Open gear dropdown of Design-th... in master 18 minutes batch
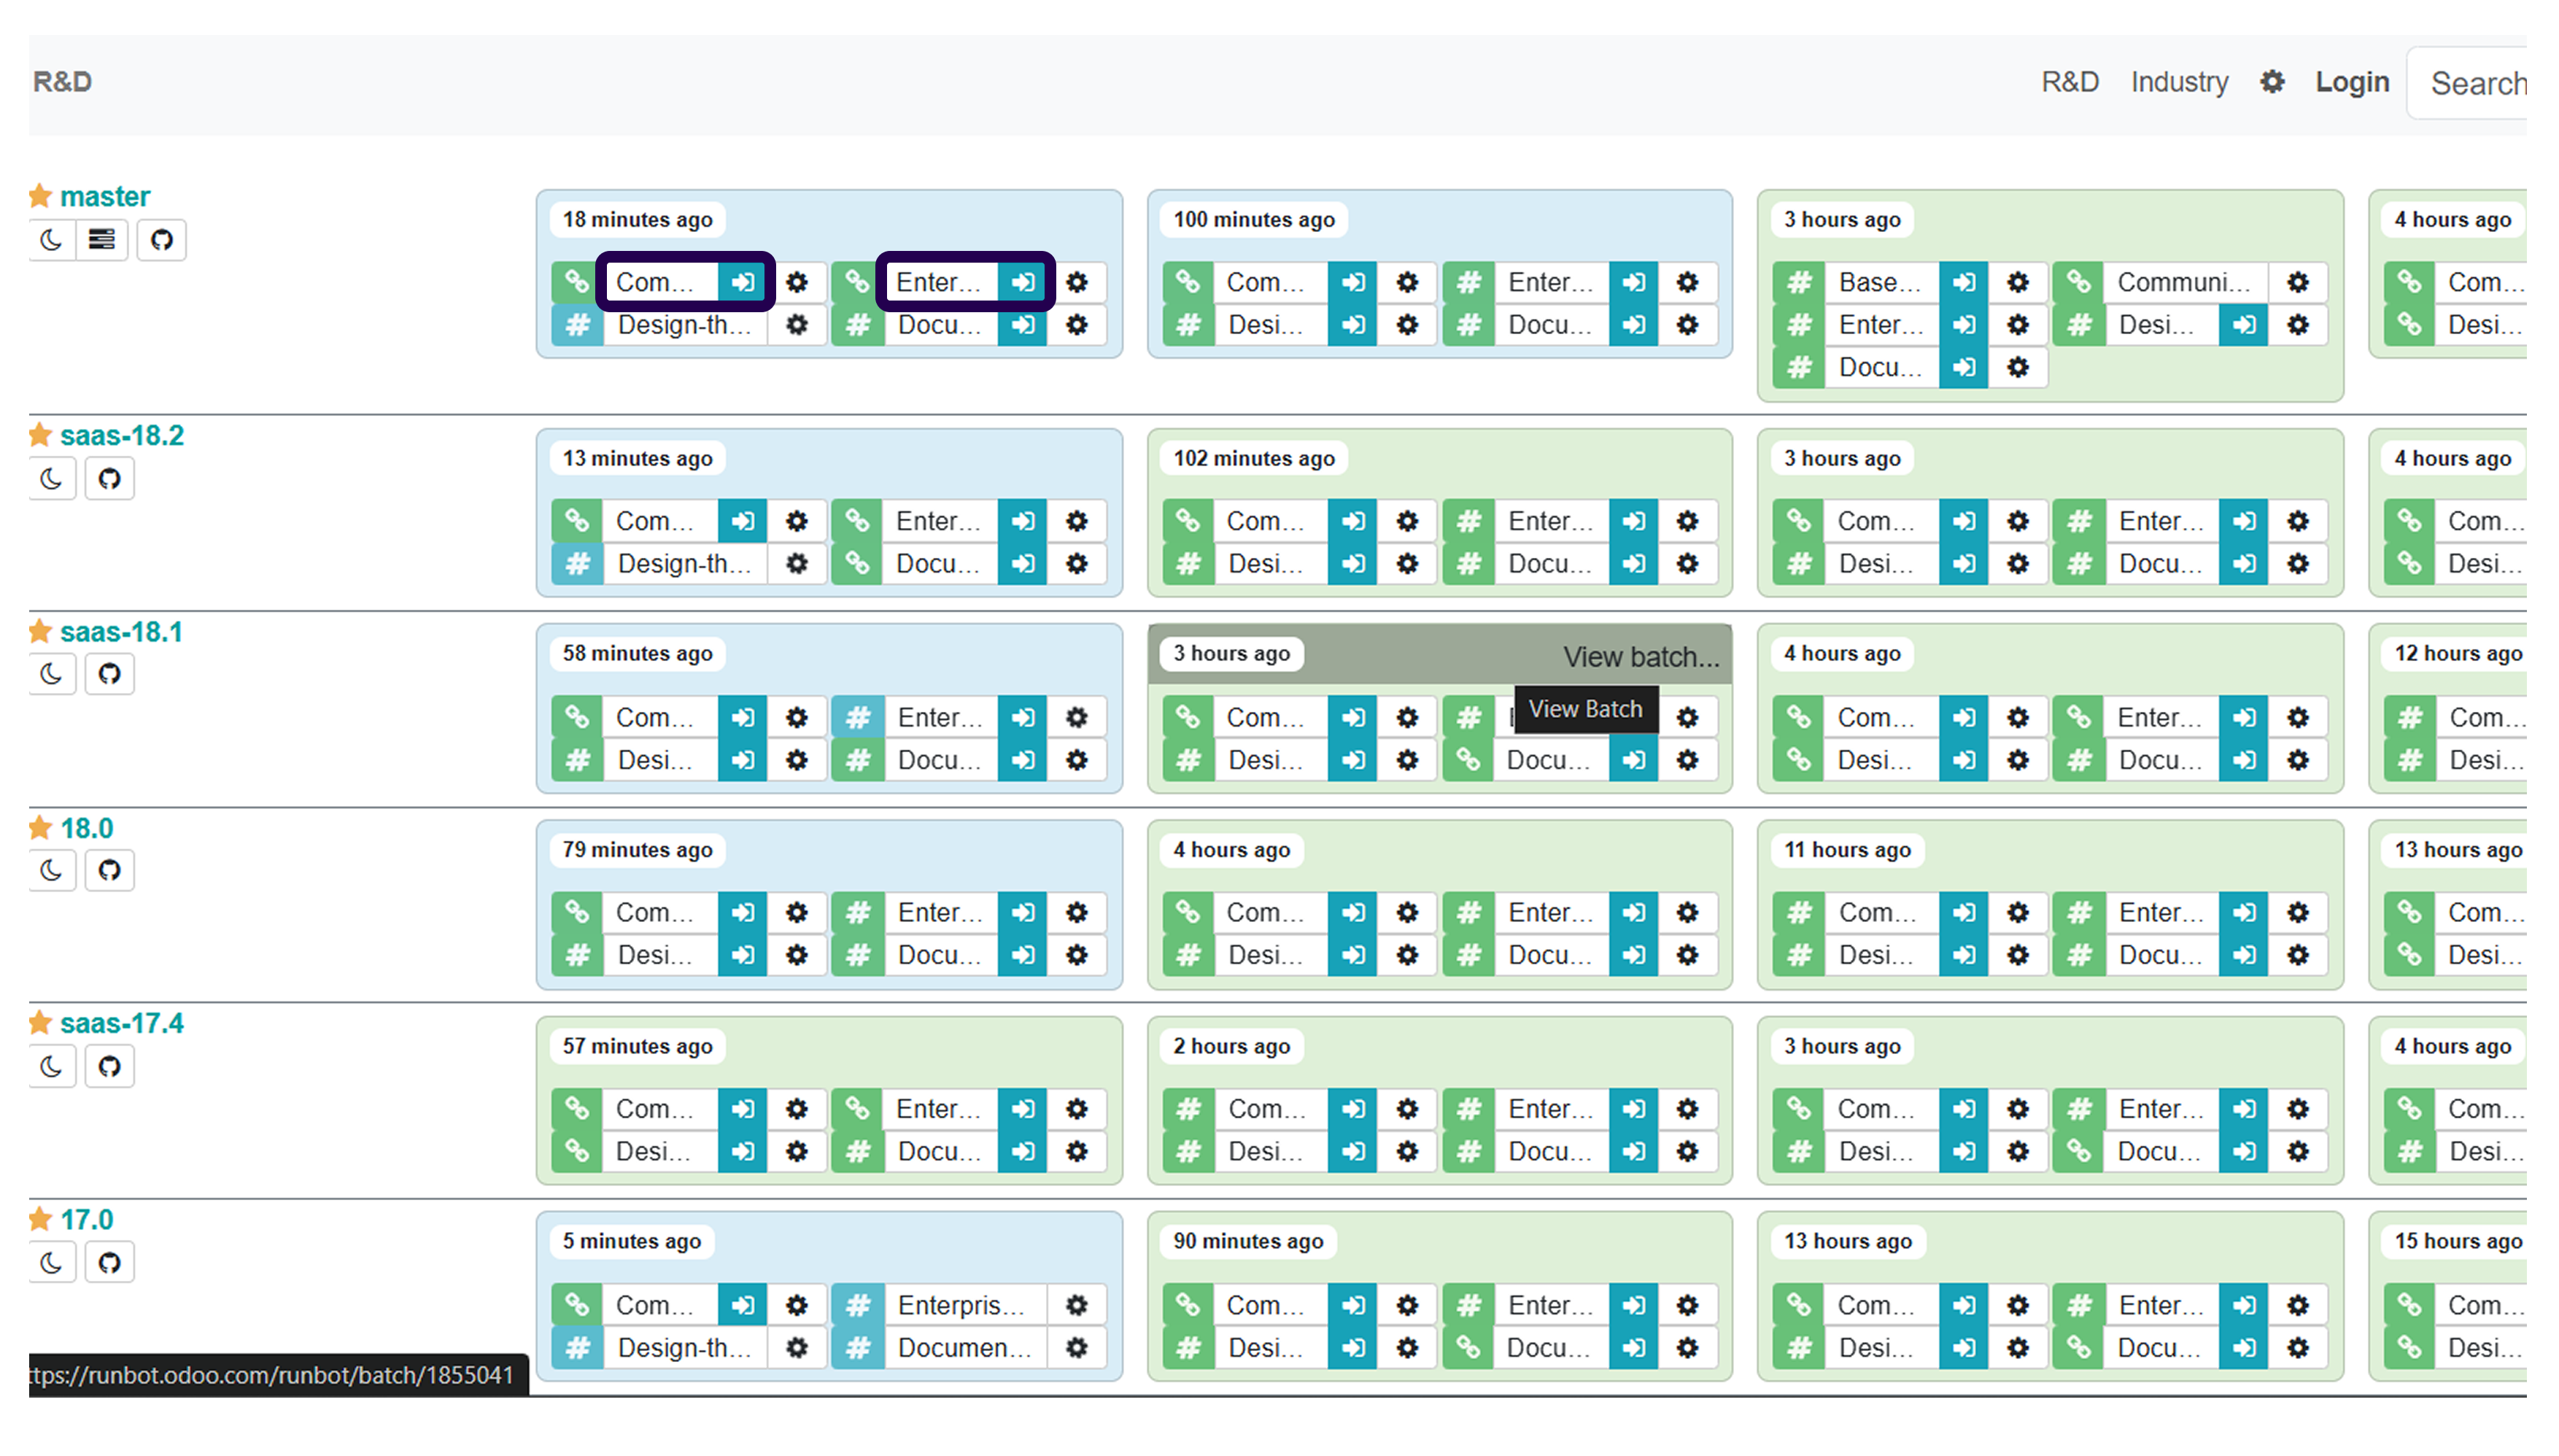This screenshot has width=2559, height=1456. tap(797, 325)
